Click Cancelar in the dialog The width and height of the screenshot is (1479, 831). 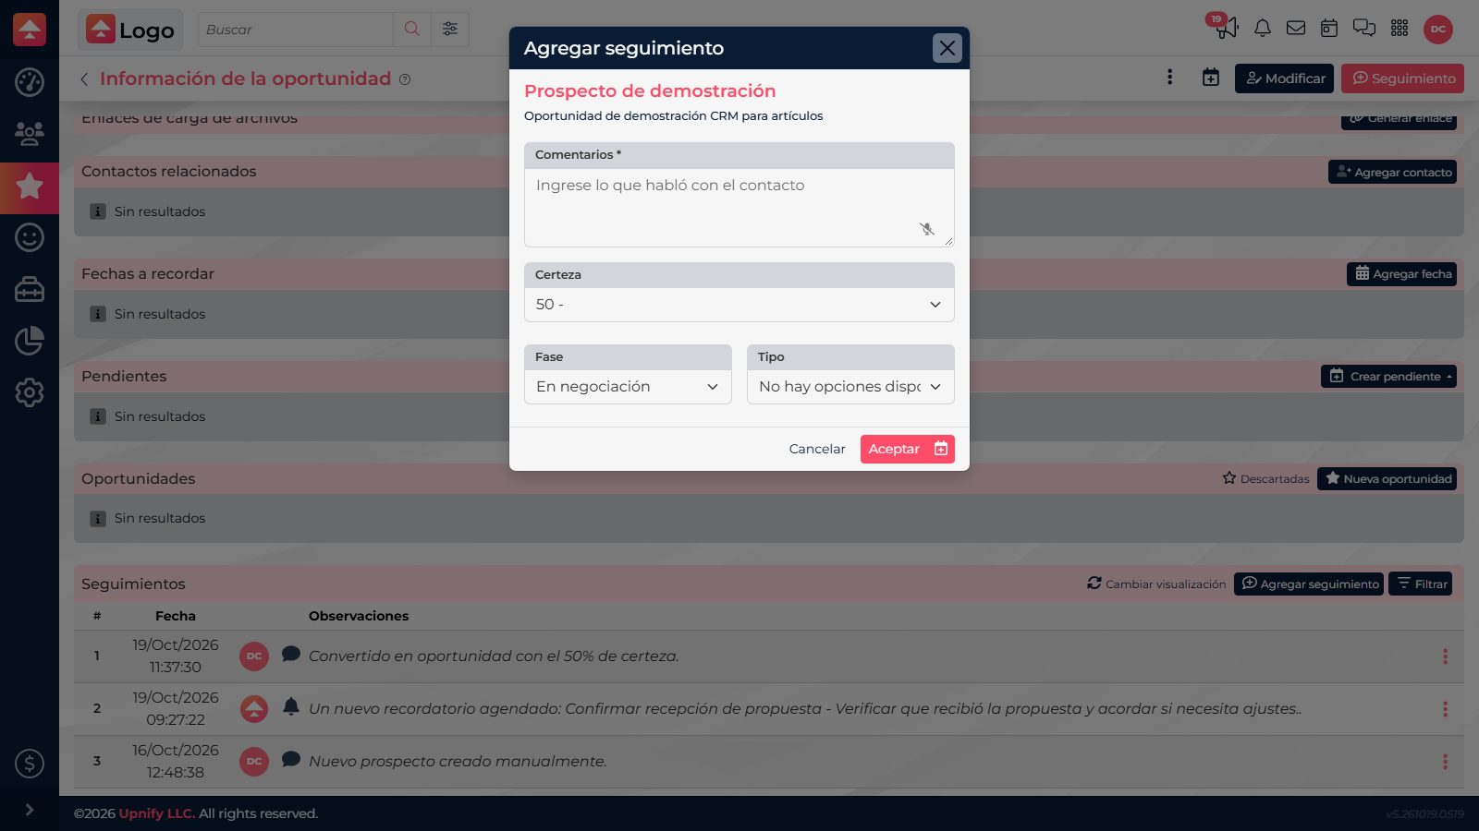click(x=817, y=449)
